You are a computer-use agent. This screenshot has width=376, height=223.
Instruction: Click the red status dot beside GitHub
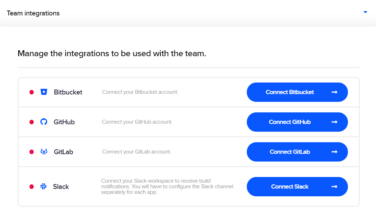31,122
